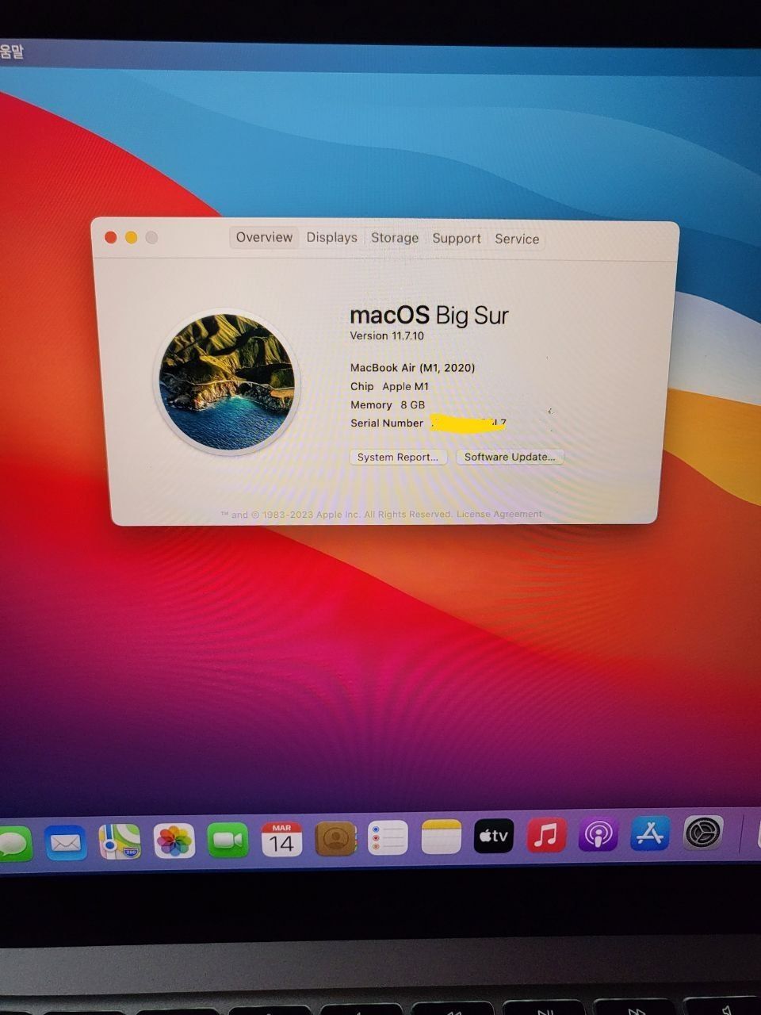Open the Messages app in the Dock
761x1015 pixels.
tap(13, 843)
